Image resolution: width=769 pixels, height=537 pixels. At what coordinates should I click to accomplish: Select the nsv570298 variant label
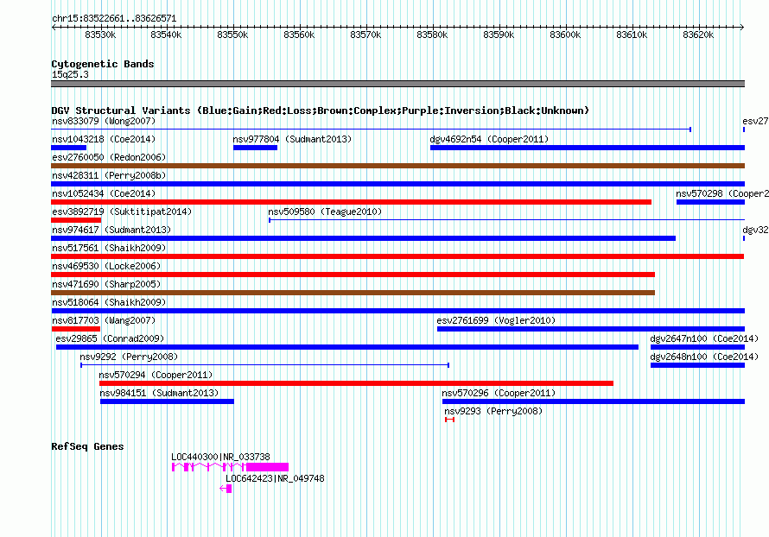[x=722, y=193]
